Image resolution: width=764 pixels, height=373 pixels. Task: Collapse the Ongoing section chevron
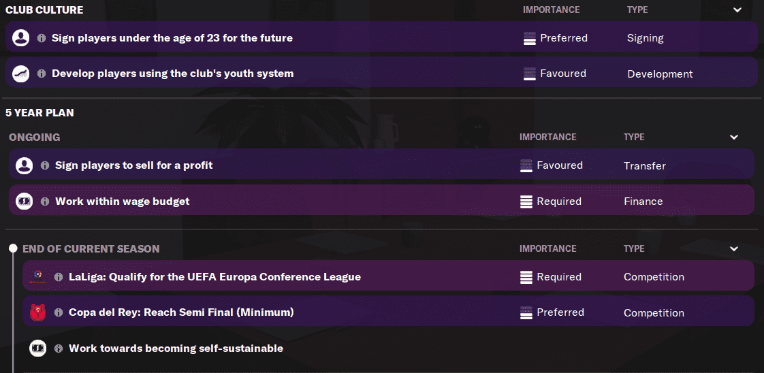click(x=734, y=137)
